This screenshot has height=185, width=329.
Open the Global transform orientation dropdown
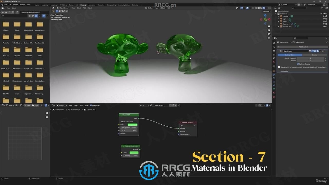150,8
